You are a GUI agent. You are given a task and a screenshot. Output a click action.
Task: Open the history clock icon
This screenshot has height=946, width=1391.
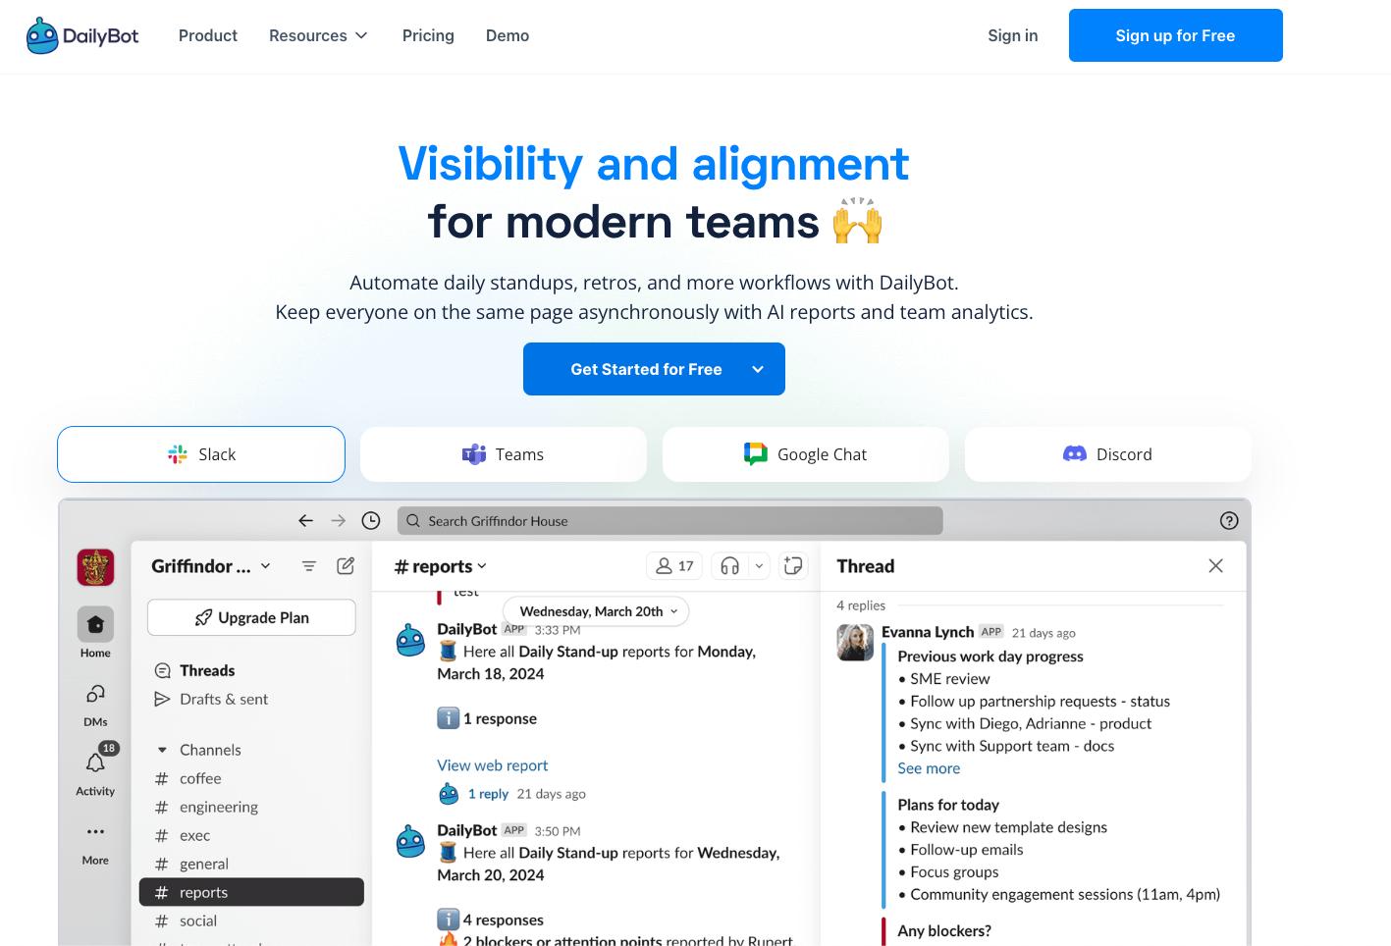[371, 521]
